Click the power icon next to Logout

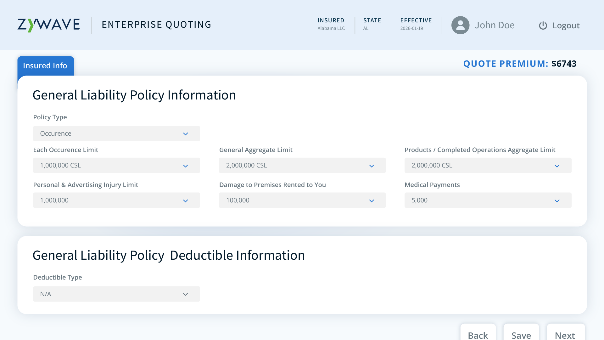click(x=543, y=25)
